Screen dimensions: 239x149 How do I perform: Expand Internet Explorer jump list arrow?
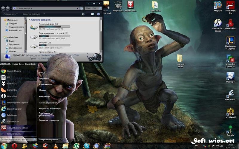34,109
